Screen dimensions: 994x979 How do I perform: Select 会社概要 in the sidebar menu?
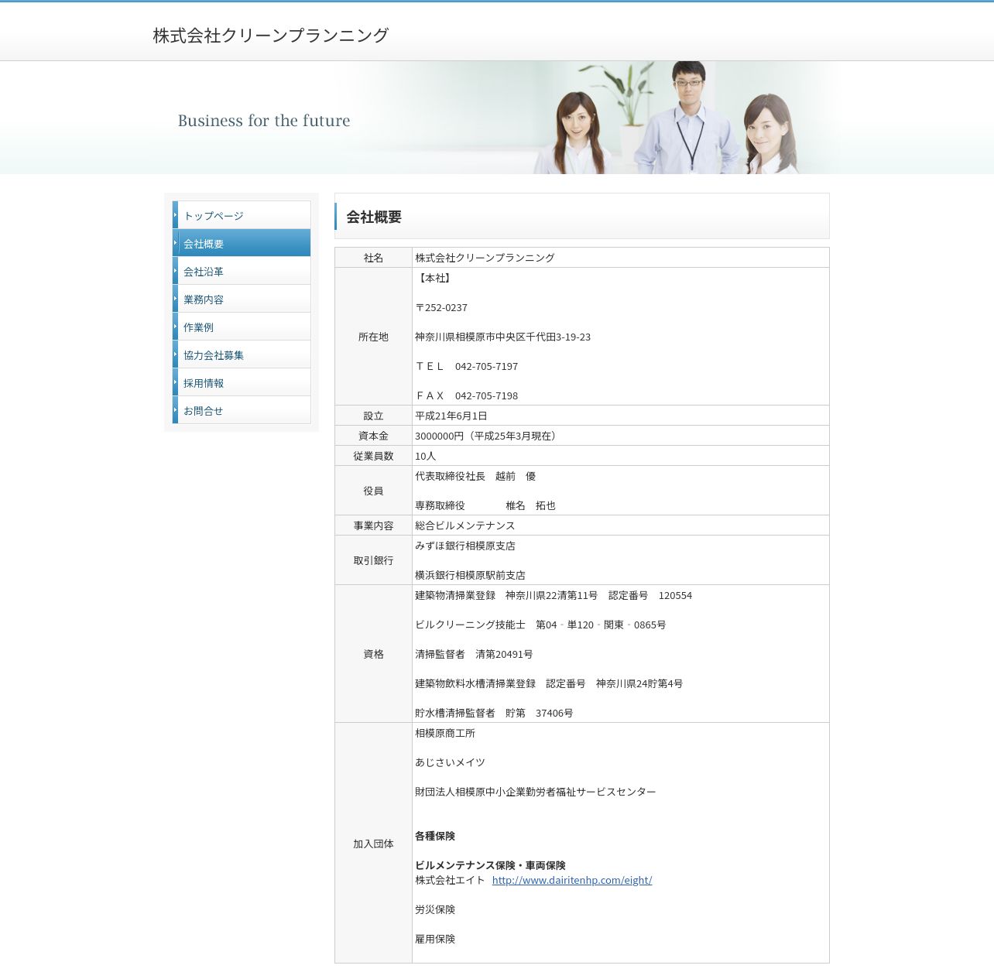[x=242, y=243]
